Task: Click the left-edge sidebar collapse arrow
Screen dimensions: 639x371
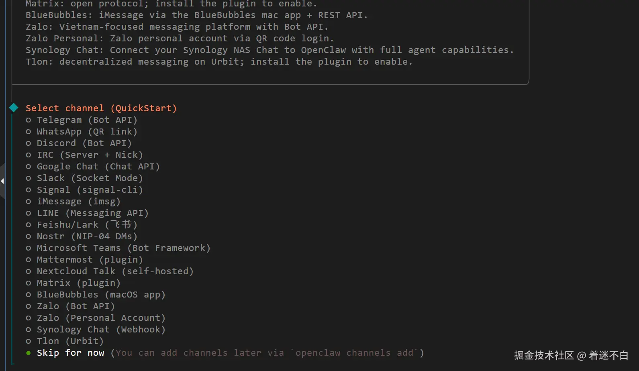Action: tap(2, 181)
